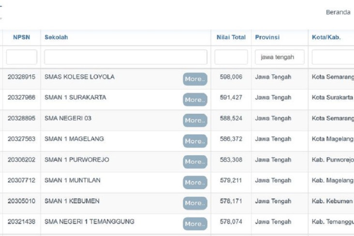The image size is (354, 236).
Task: Focus the Kota/Kab. filter input box
Action: [x=333, y=57]
